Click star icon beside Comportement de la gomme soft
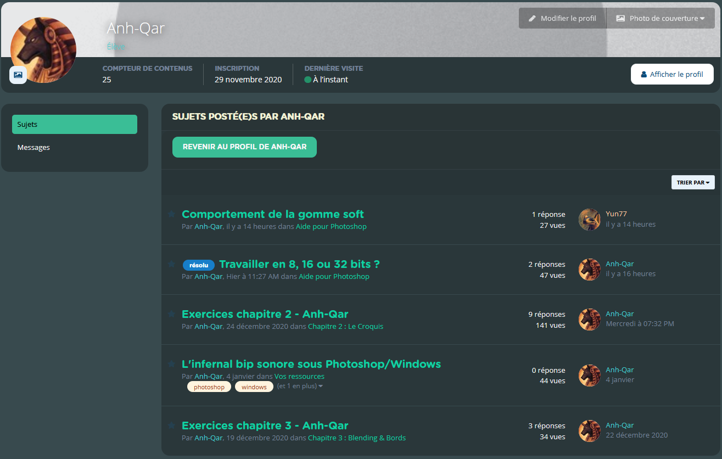 (x=171, y=214)
